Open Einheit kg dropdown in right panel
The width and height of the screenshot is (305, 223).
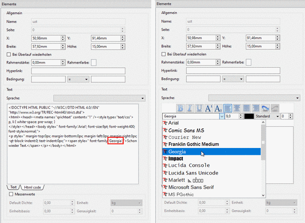click(281, 203)
